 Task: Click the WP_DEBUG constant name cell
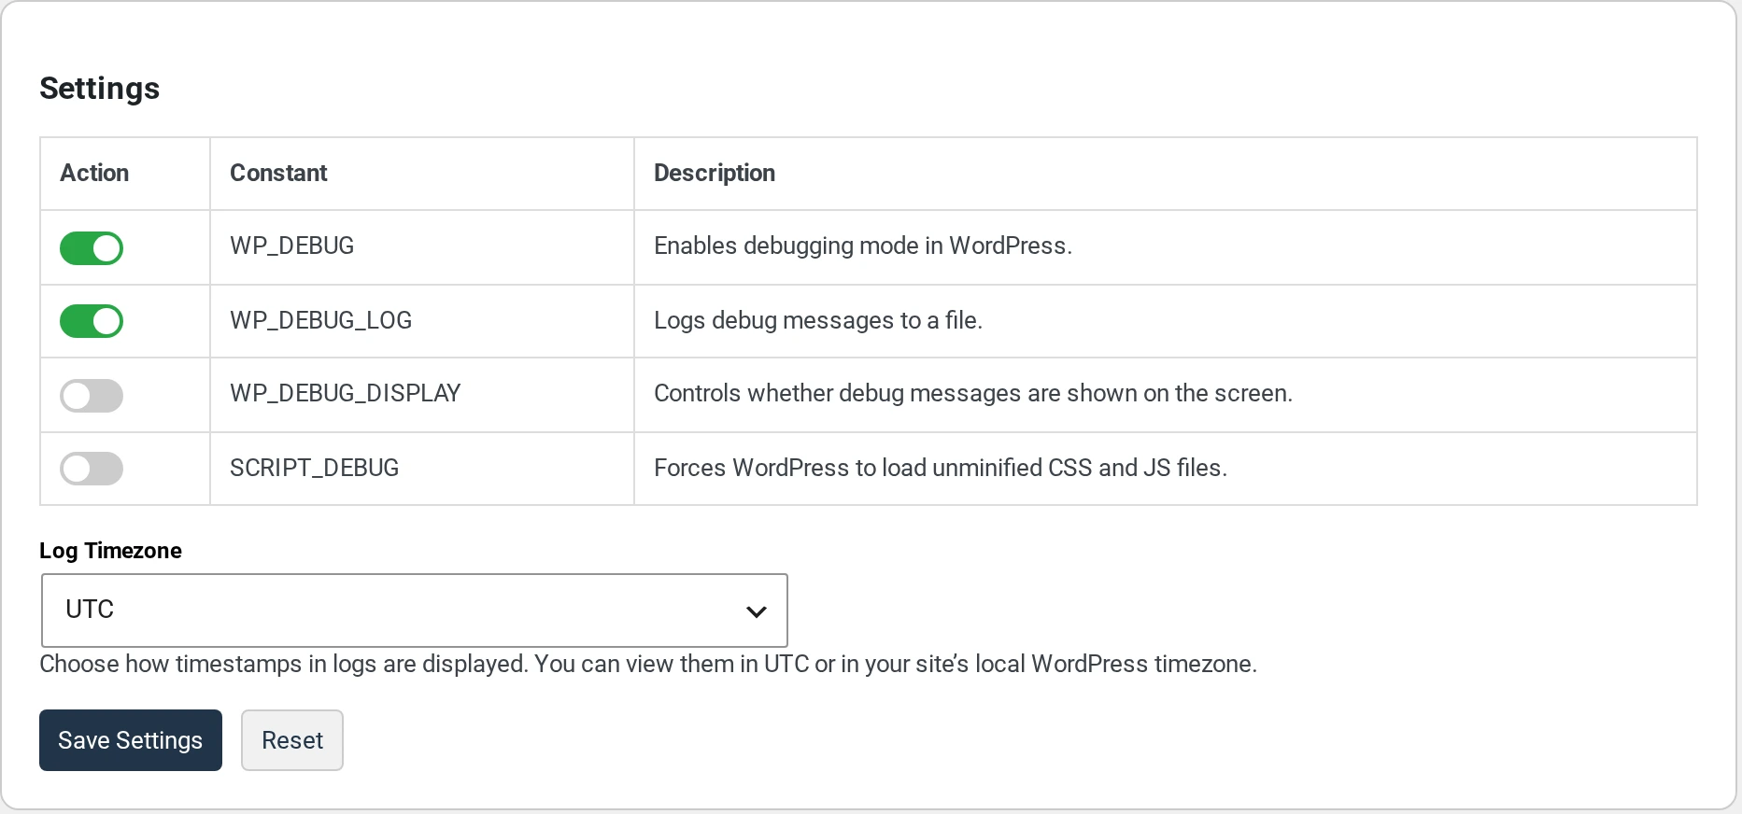coord(292,246)
